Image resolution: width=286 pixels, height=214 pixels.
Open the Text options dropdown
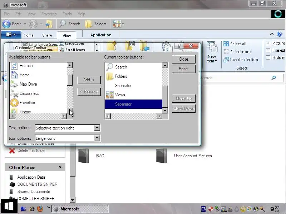97,128
